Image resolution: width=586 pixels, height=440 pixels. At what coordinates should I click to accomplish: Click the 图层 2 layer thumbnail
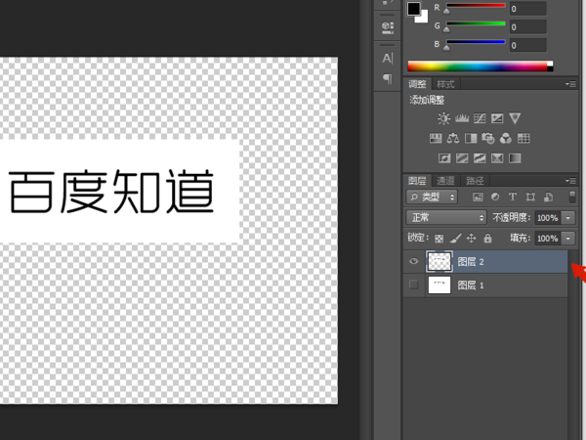439,261
